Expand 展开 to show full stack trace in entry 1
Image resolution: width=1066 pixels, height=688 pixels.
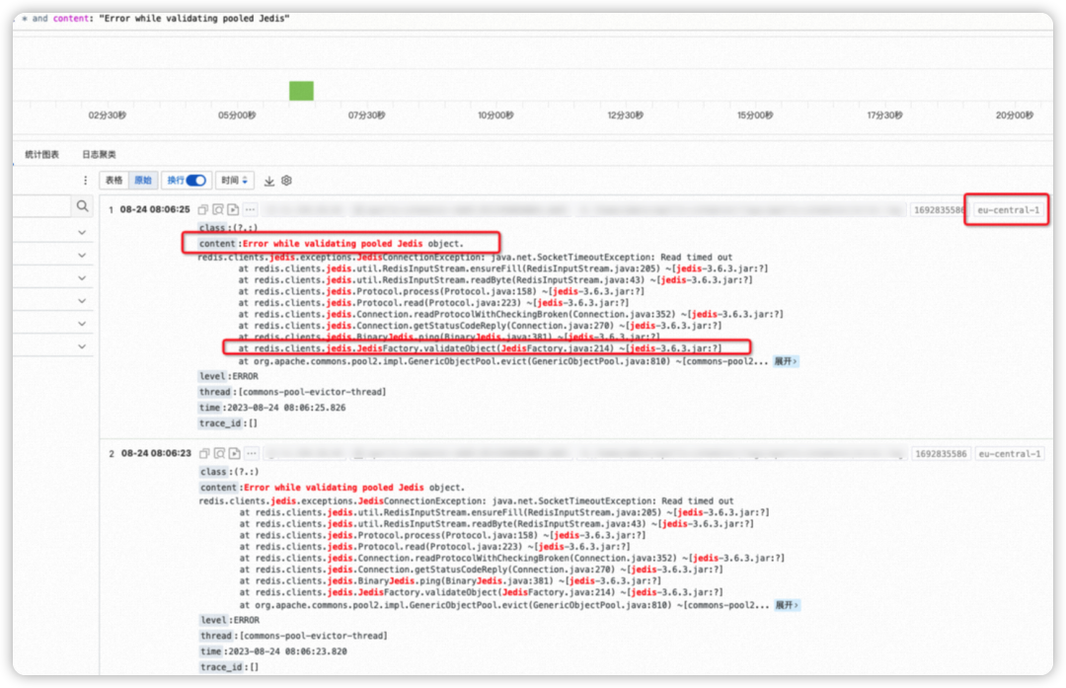click(x=786, y=361)
